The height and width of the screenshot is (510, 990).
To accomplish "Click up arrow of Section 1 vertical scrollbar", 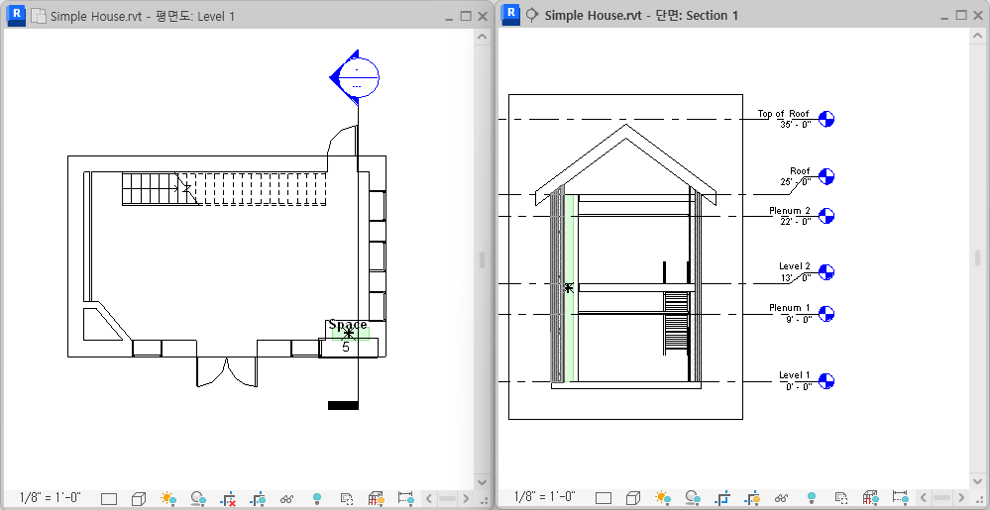I will (977, 38).
